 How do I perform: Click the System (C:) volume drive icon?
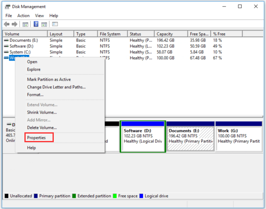6,52
